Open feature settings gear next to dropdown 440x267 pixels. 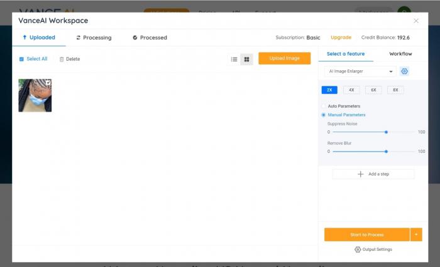tap(404, 71)
